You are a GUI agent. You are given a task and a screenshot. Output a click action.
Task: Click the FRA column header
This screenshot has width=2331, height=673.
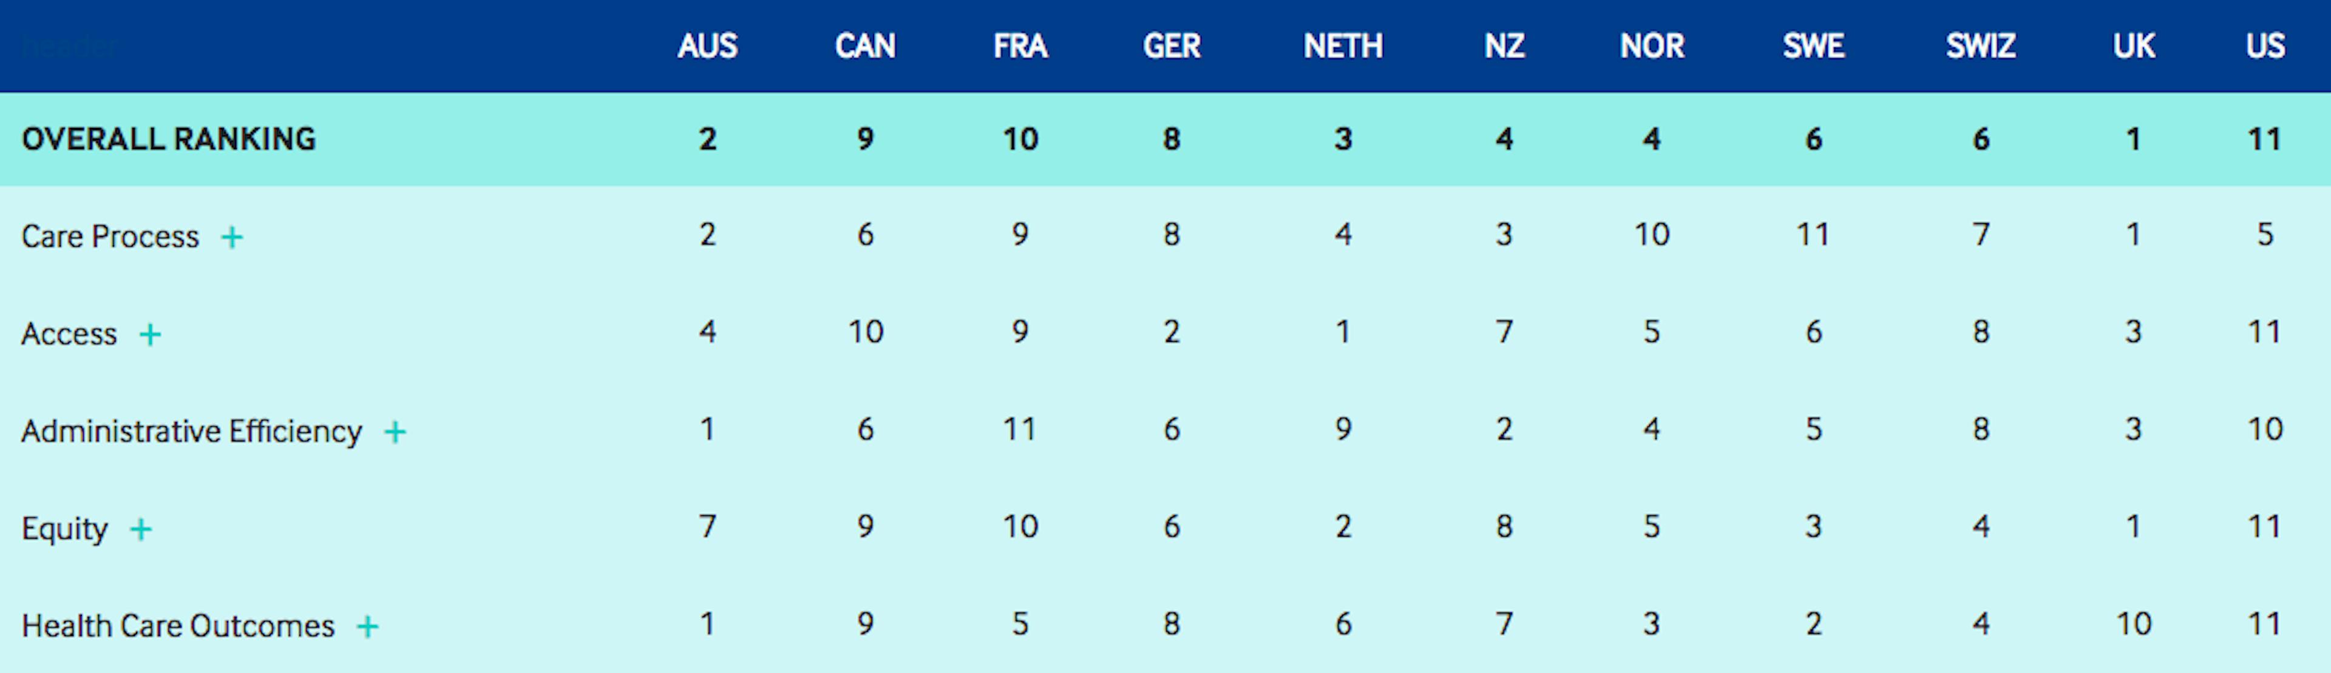[x=1020, y=46]
